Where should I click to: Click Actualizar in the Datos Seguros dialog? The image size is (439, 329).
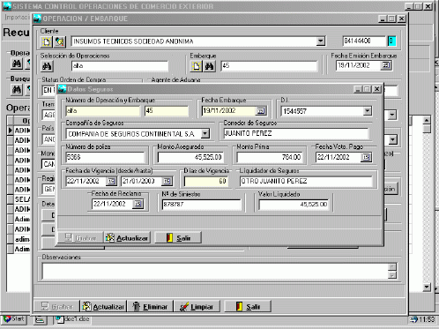click(128, 237)
